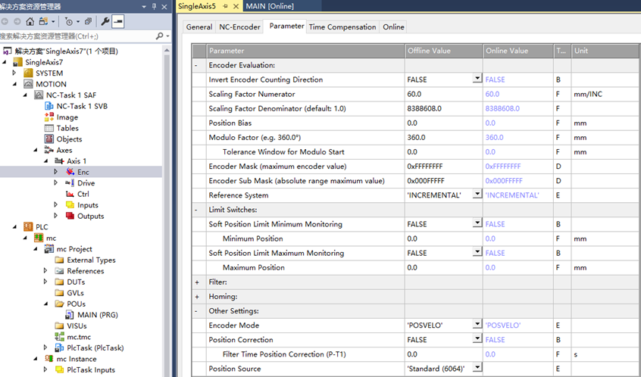Viewport: 641px width, 377px height.
Task: Expand the Drive tree node
Action: click(x=56, y=183)
